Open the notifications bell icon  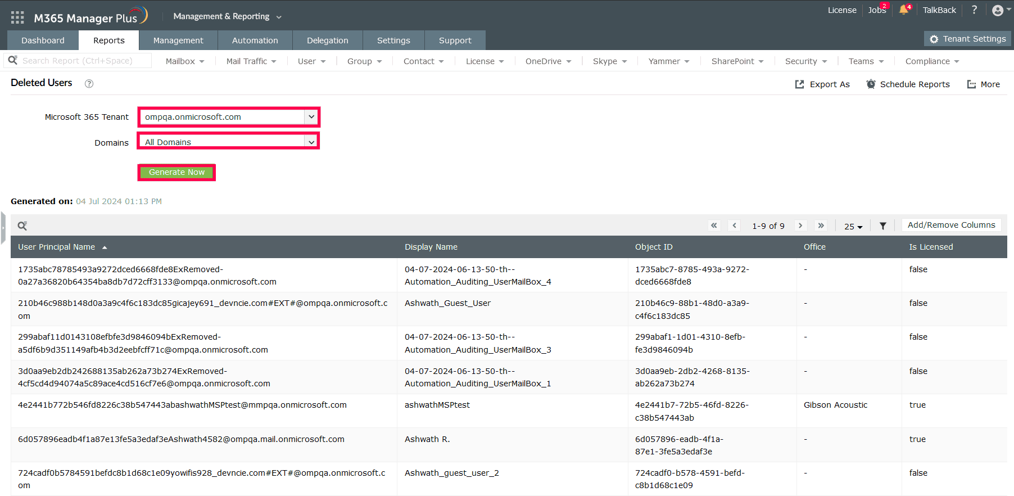[904, 10]
